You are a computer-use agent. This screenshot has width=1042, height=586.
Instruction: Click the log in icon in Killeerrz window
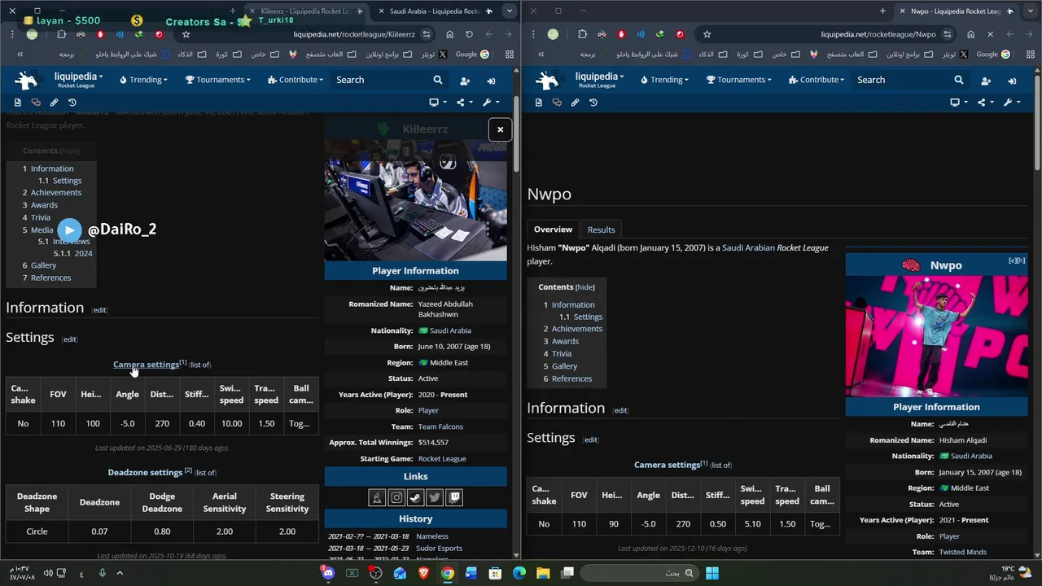491,81
